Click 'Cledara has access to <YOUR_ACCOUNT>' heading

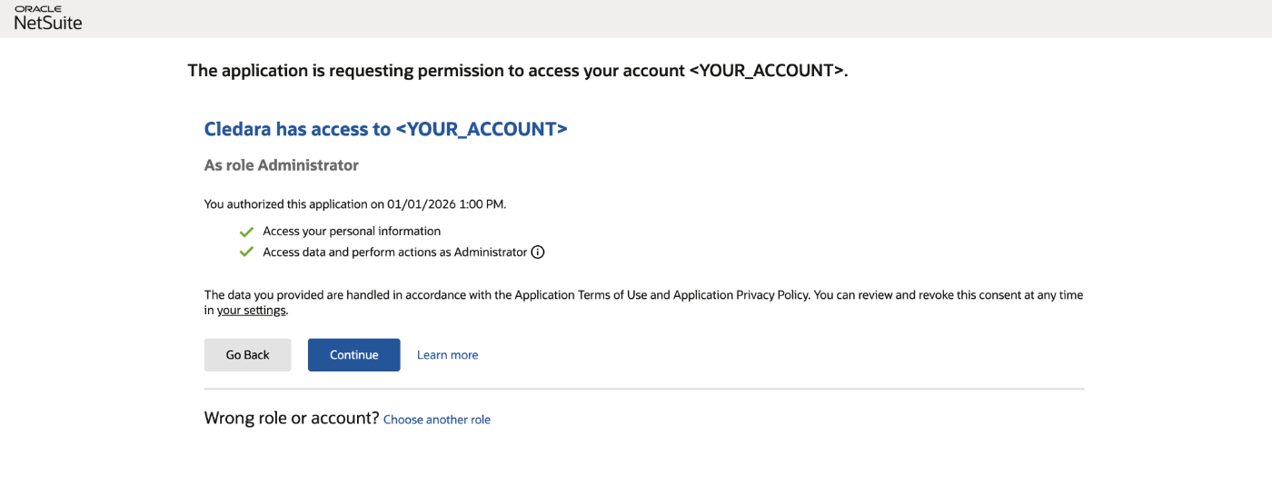pos(386,129)
